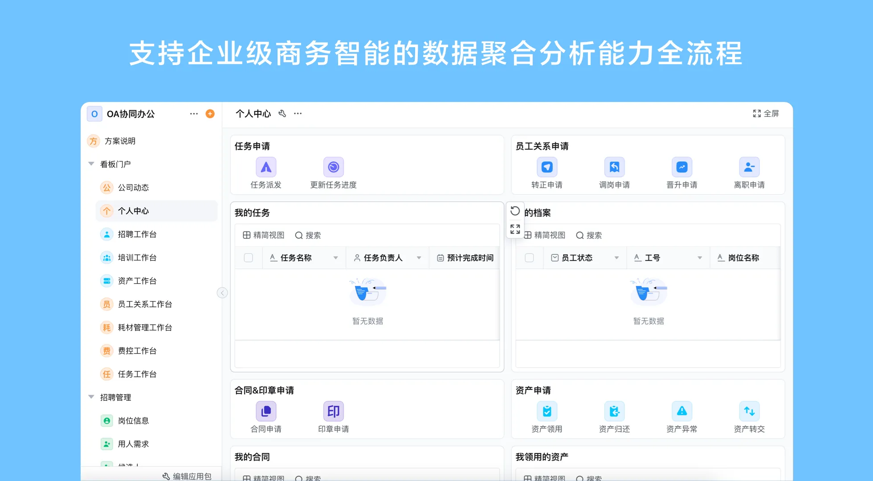Collapse the 看板门户 section

[91, 163]
